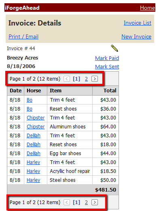Screen dimensions: 159x211
Task: Click the pencil edit icon beside Invoice # 44
Action: (x=114, y=48)
